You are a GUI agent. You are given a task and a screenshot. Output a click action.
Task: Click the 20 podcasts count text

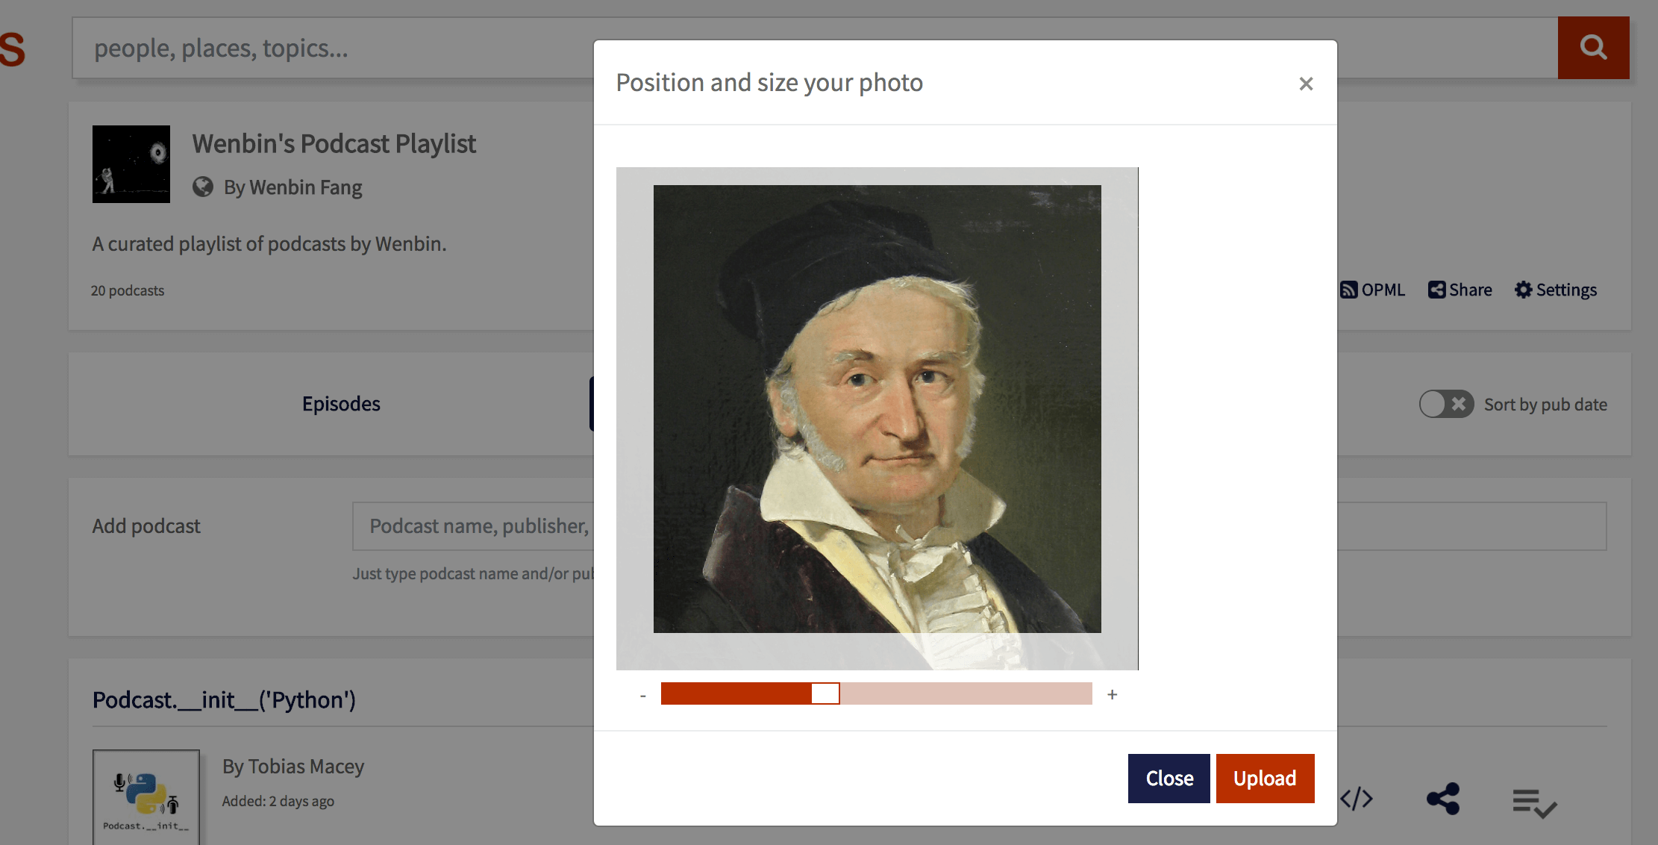click(128, 290)
